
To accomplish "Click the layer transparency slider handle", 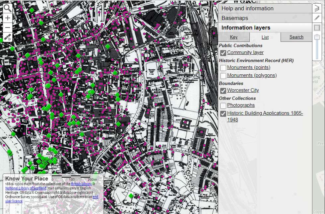I will click(317, 37).
